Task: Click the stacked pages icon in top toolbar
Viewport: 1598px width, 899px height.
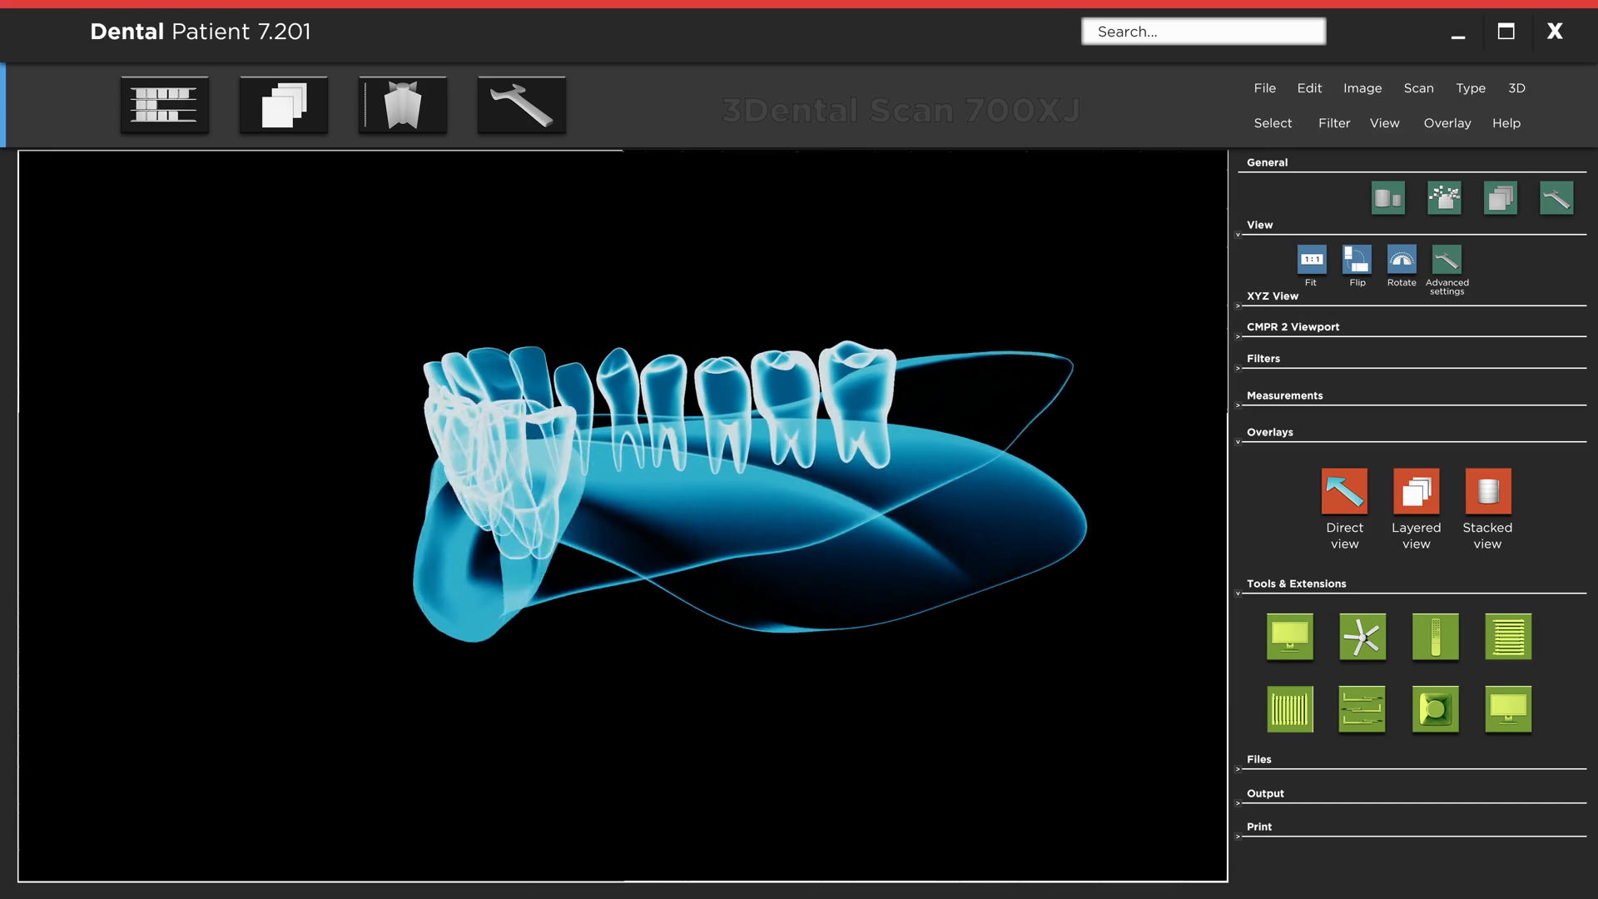Action: [284, 105]
